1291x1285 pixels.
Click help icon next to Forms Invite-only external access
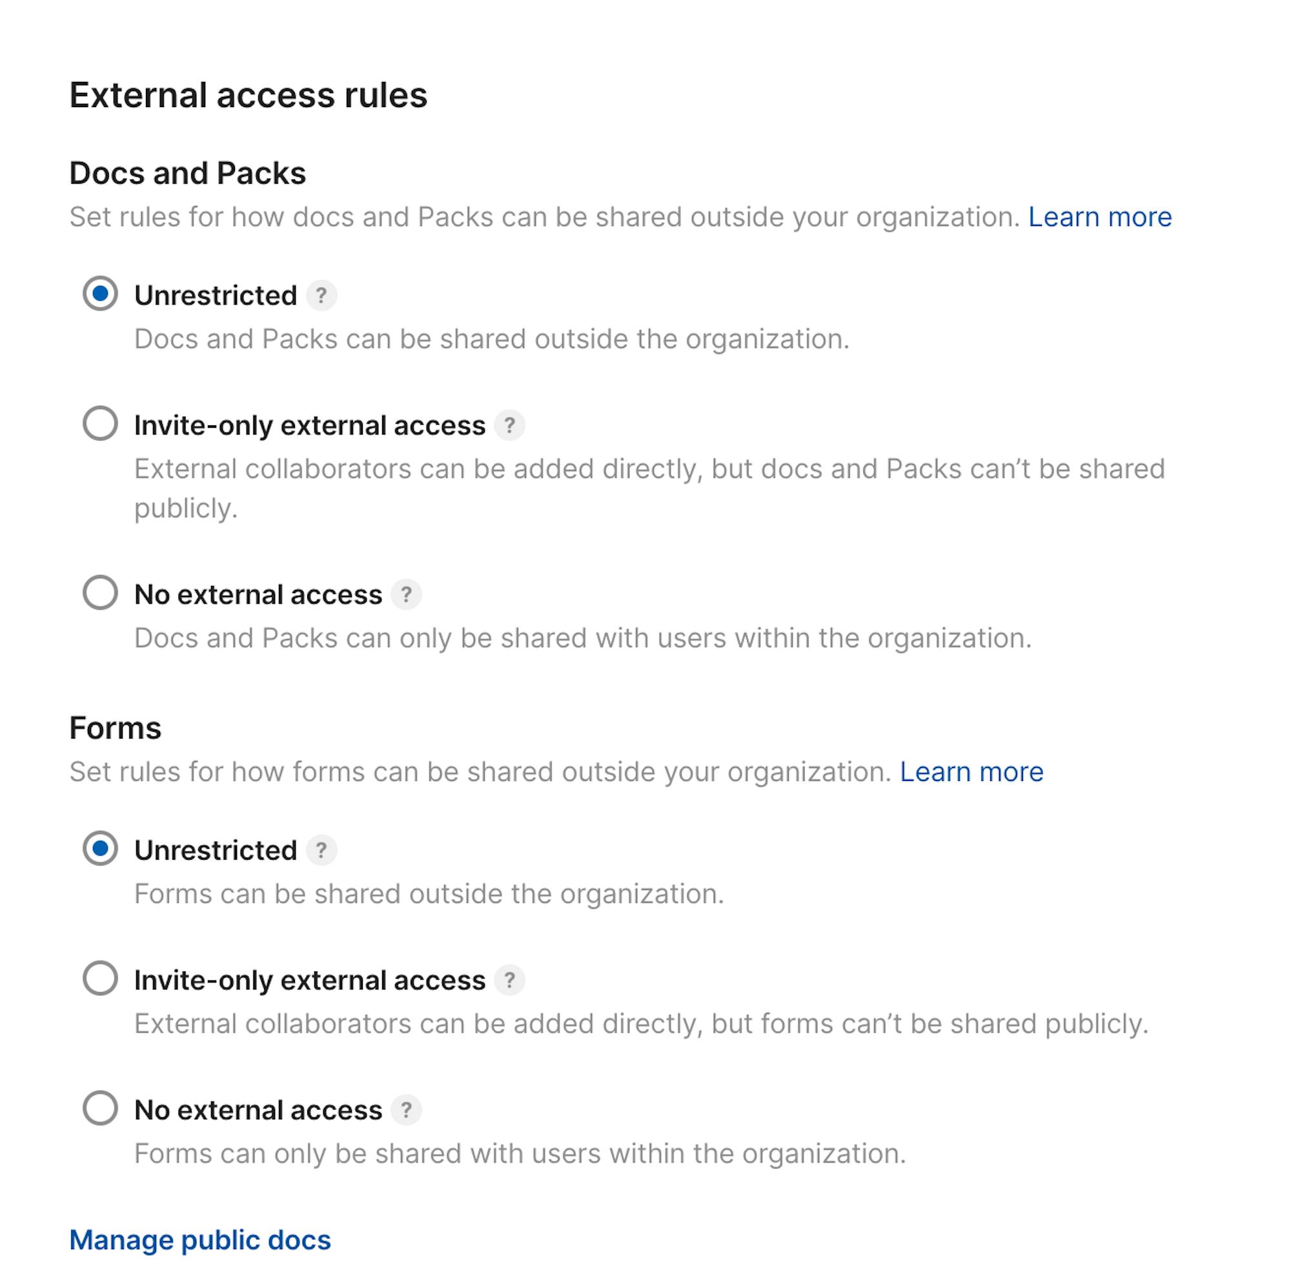point(510,980)
